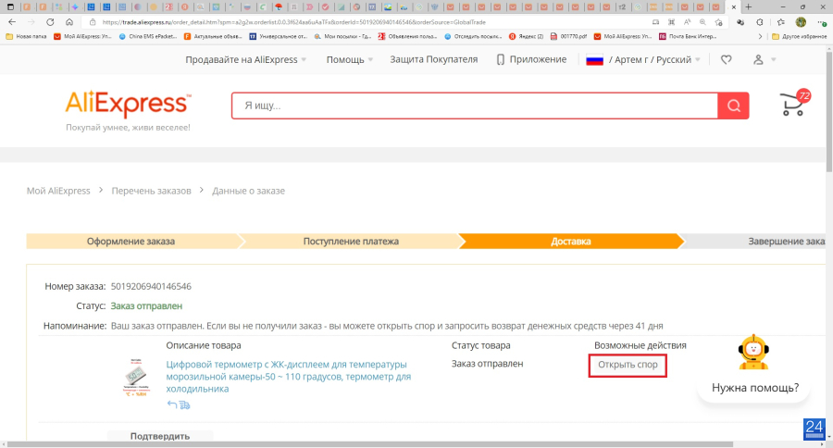The height and width of the screenshot is (448, 833).
Task: Click the thermometer product thumbnail
Action: pyautogui.click(x=135, y=378)
